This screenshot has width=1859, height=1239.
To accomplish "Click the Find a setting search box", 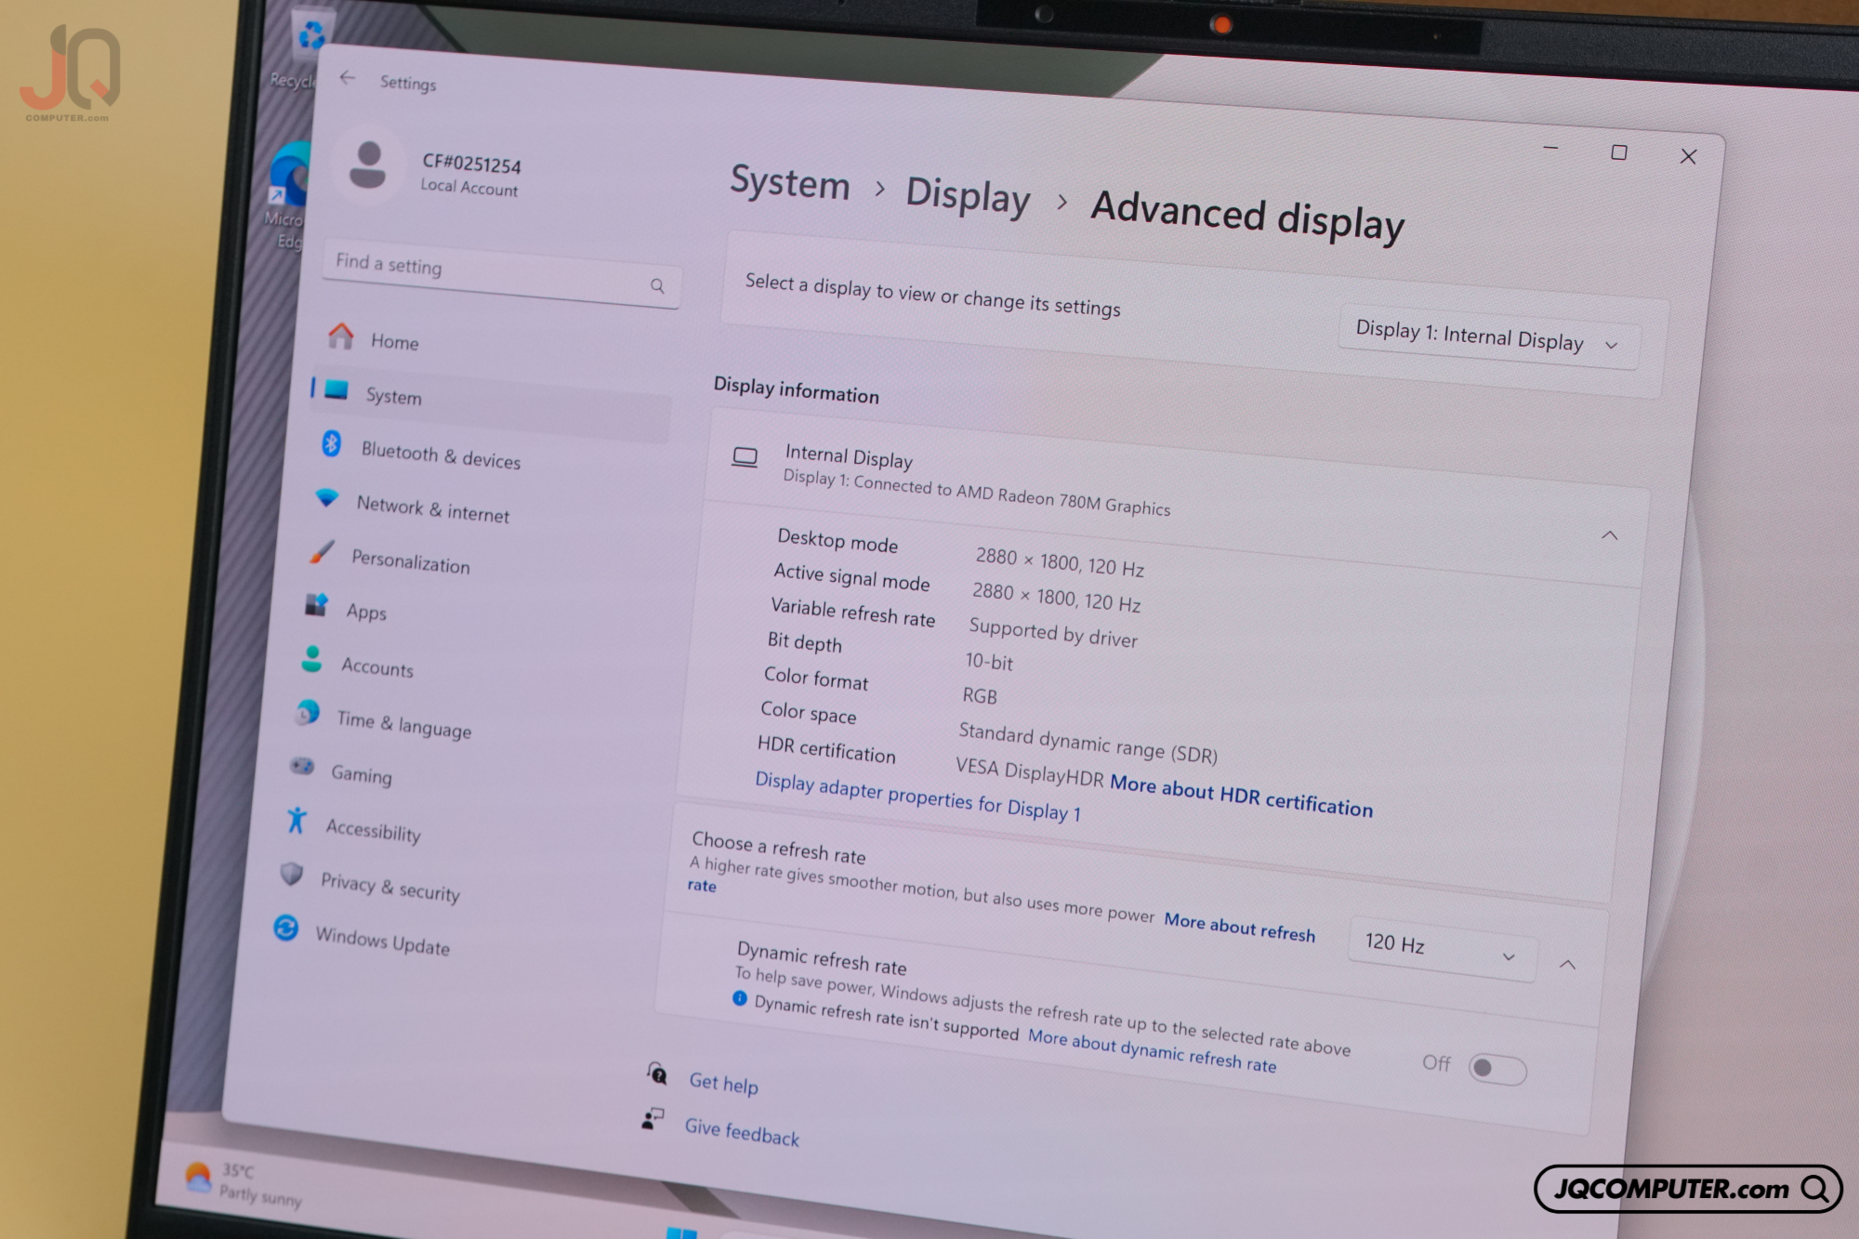I will [x=502, y=274].
